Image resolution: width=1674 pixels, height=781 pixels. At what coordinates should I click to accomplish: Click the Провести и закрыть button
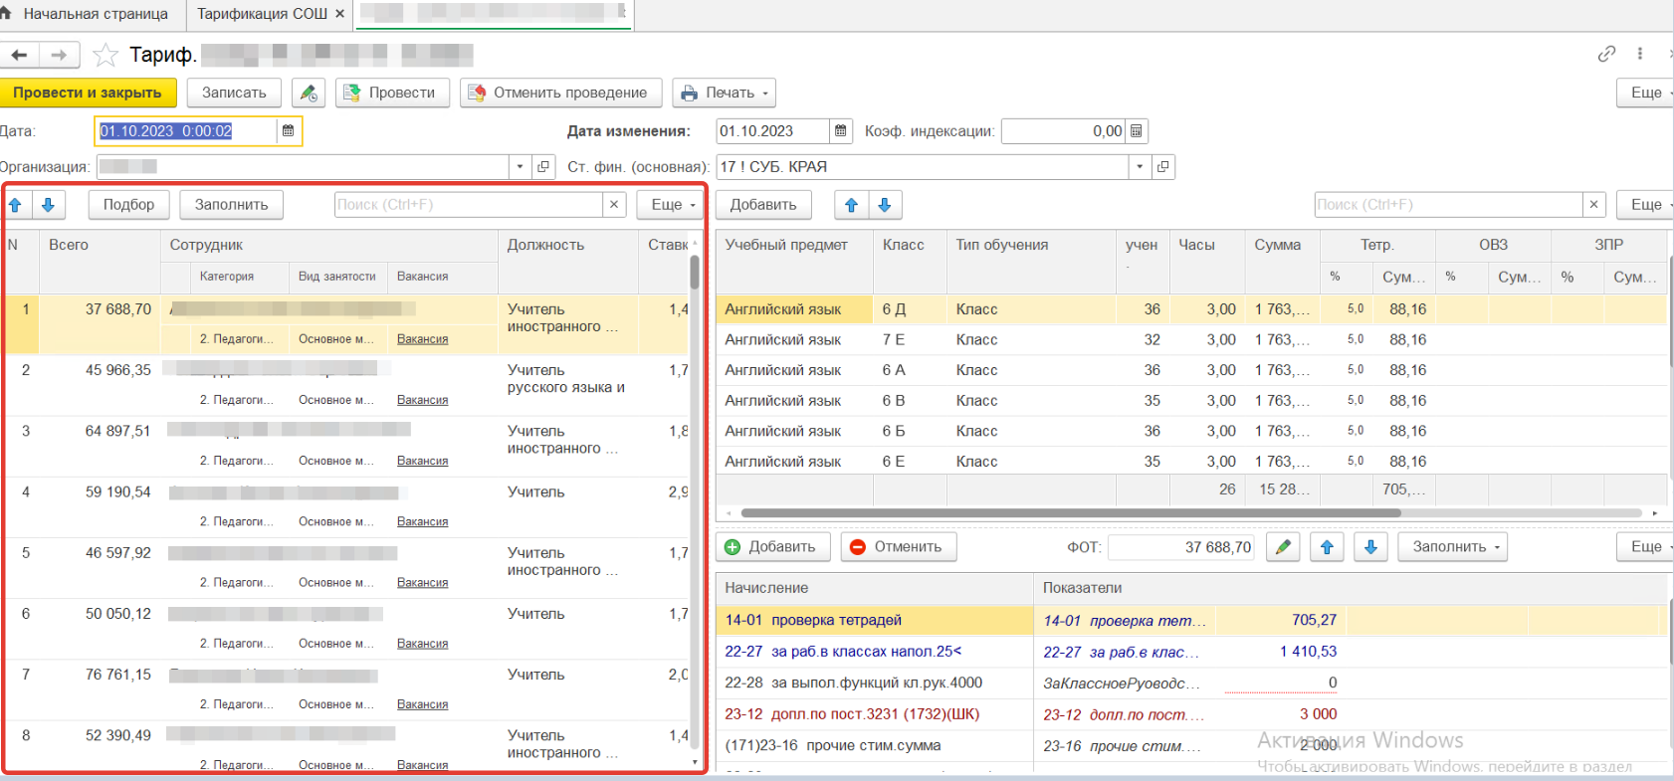tap(88, 93)
